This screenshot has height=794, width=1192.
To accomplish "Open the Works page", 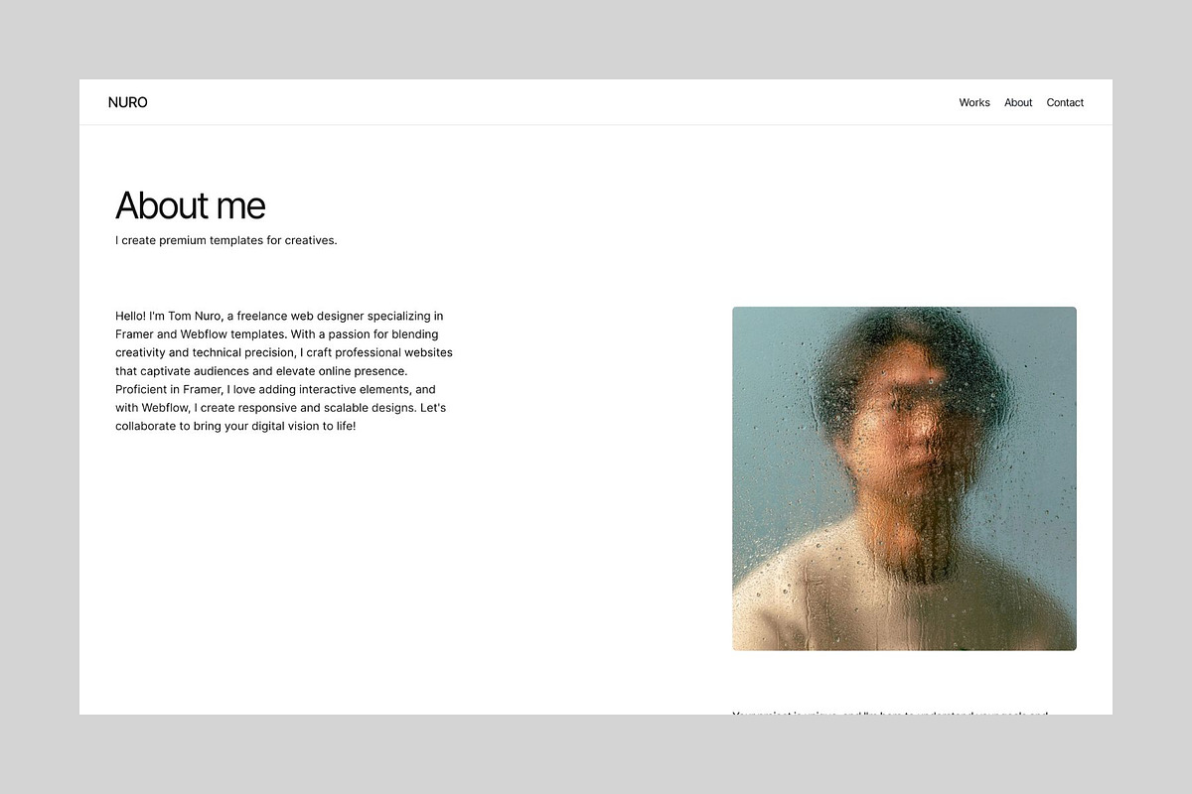I will pyautogui.click(x=974, y=102).
